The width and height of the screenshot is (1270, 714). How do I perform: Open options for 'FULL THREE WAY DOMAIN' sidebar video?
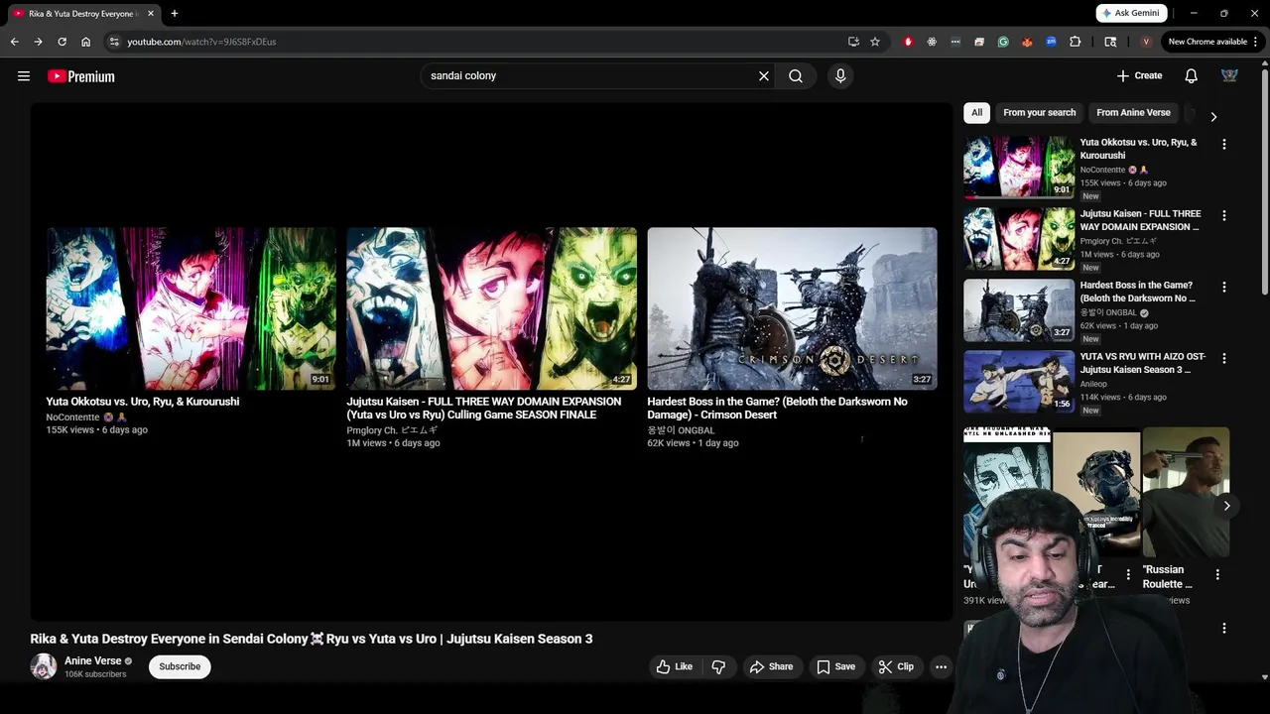[x=1224, y=215]
